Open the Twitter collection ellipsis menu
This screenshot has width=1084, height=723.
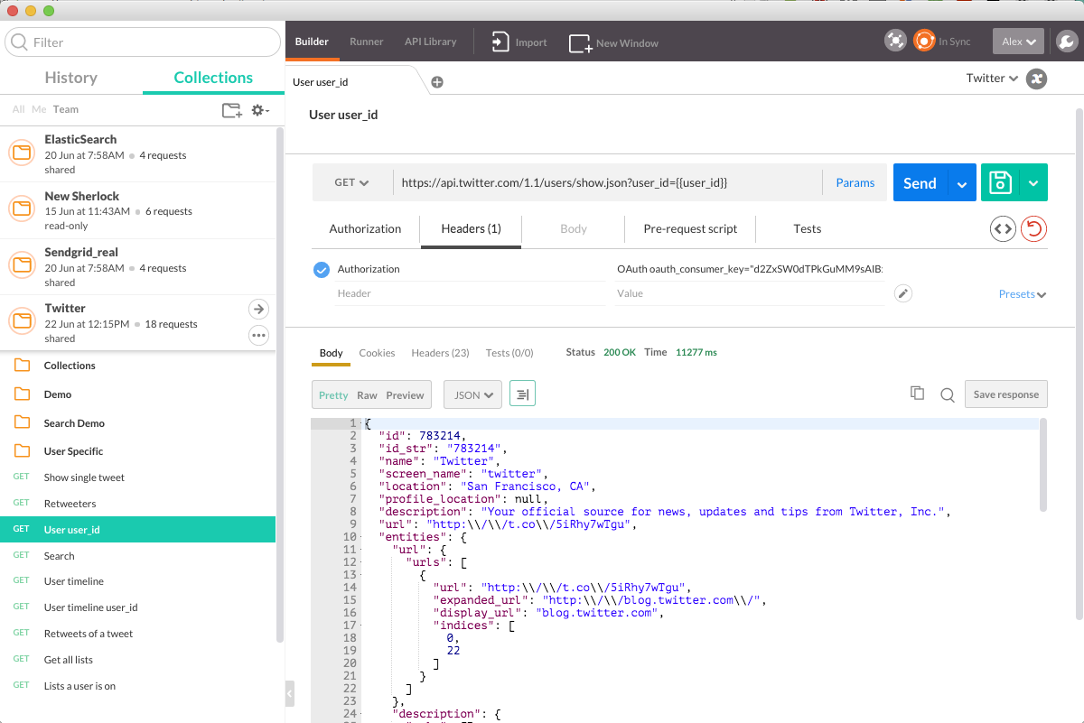tap(258, 336)
